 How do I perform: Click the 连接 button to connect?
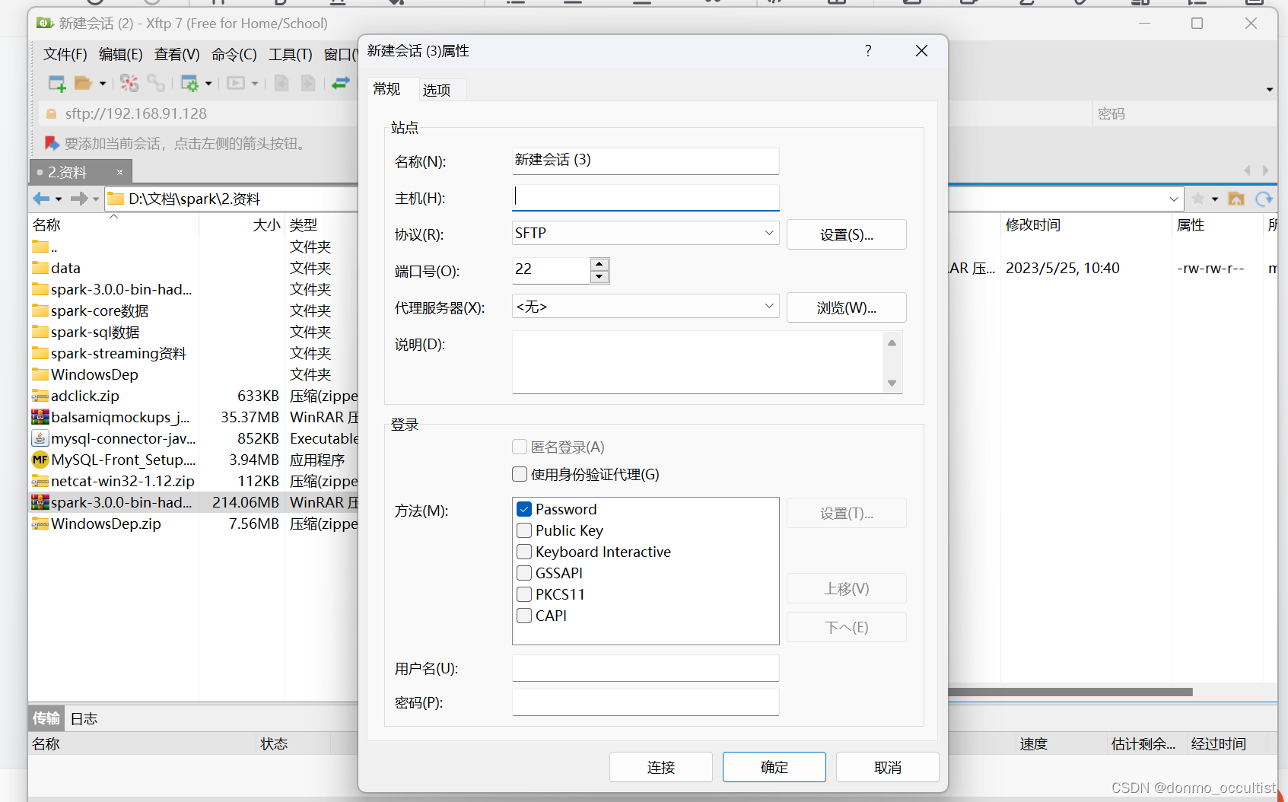pos(660,767)
